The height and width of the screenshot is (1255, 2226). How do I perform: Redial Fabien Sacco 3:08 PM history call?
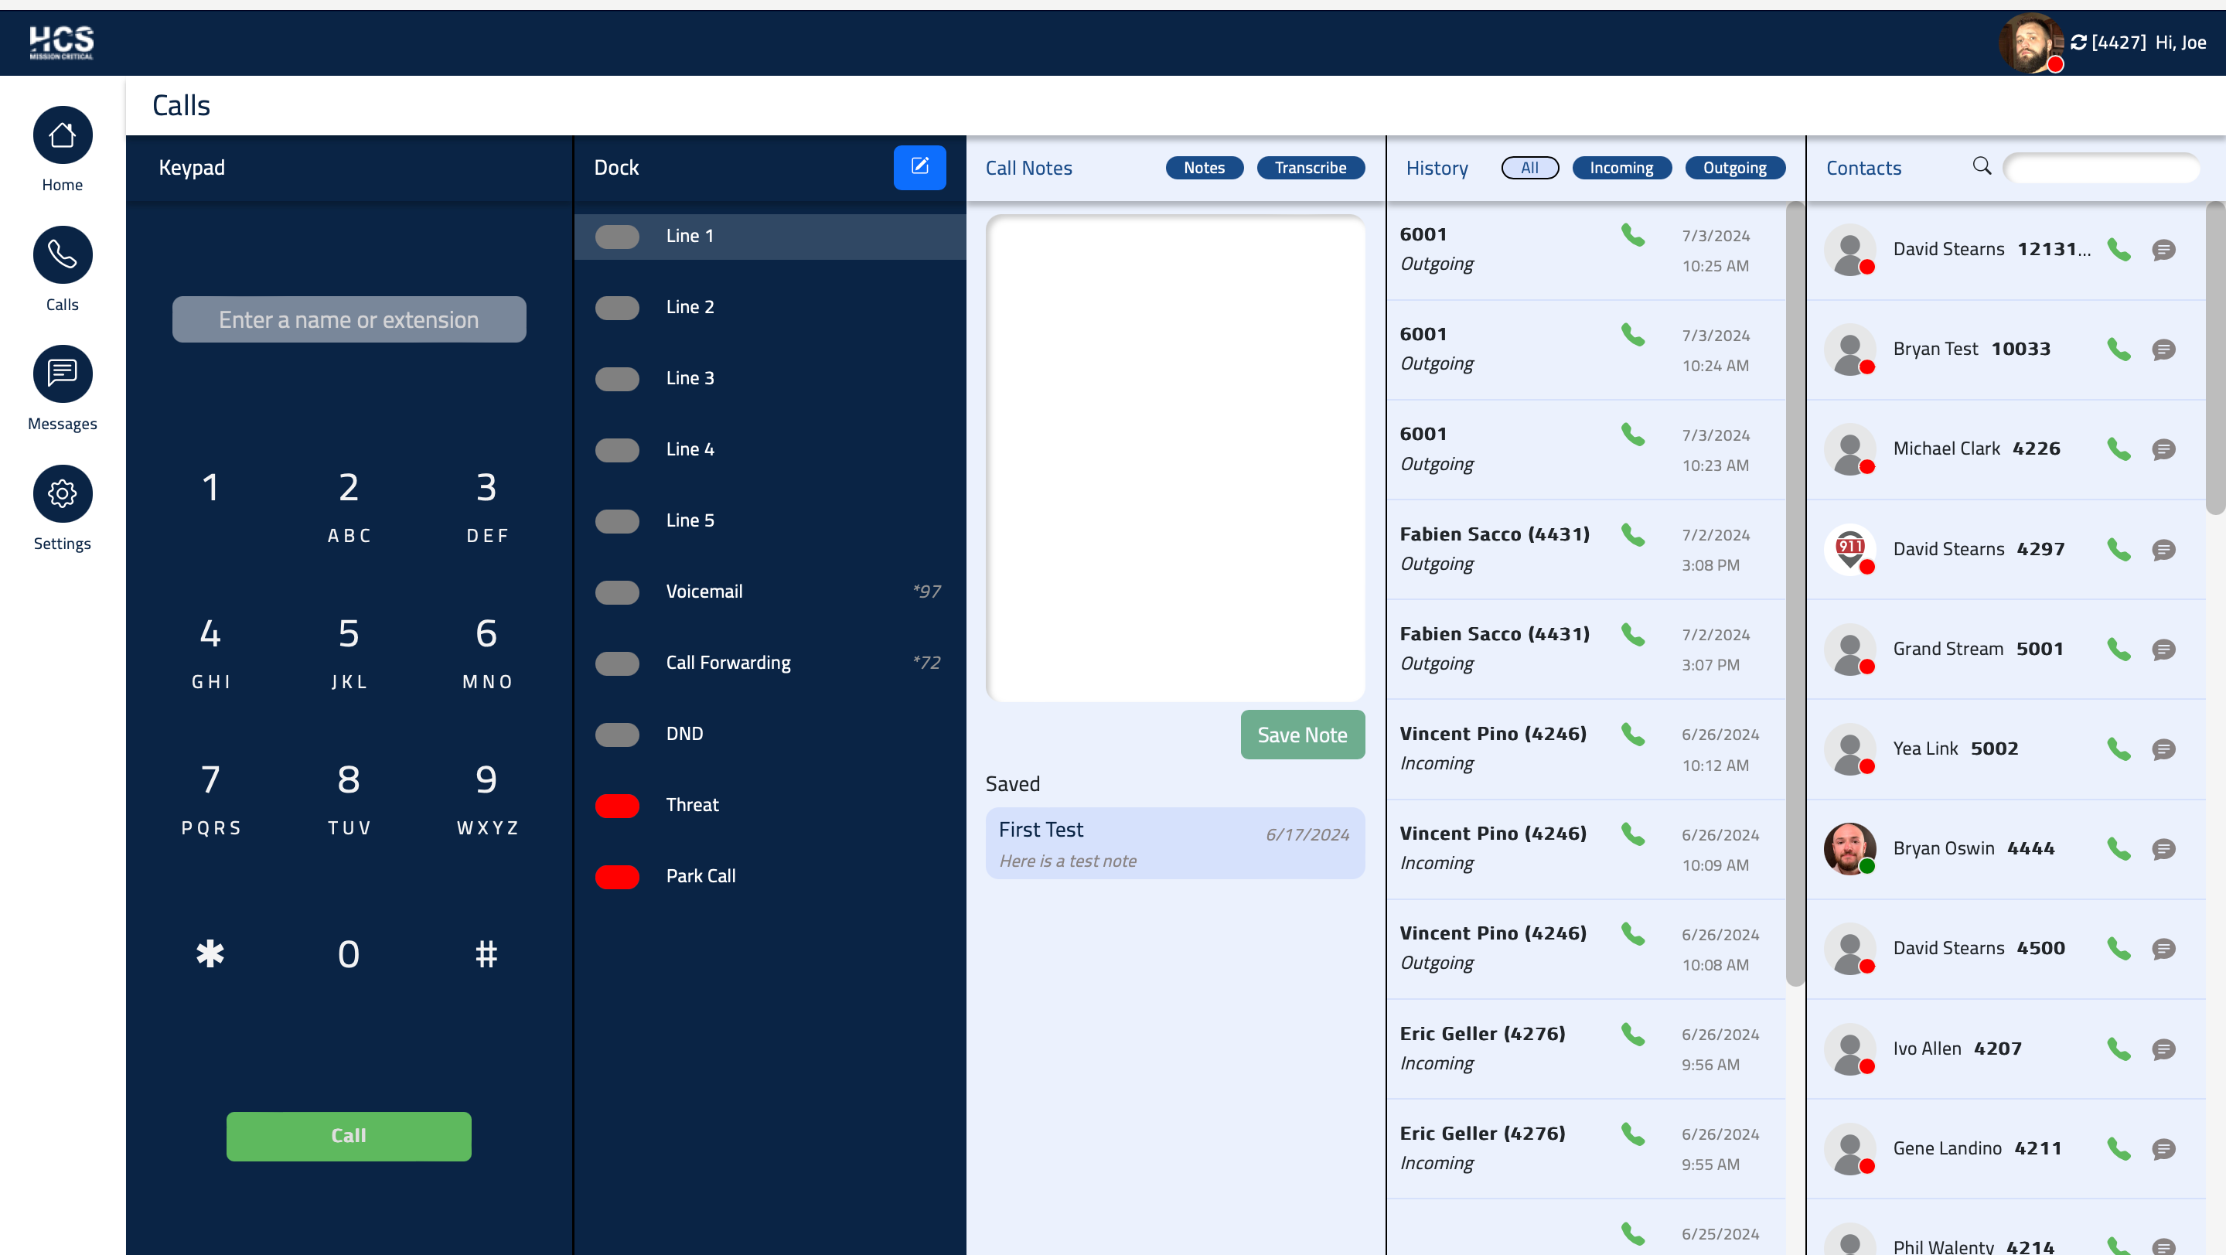point(1632,535)
